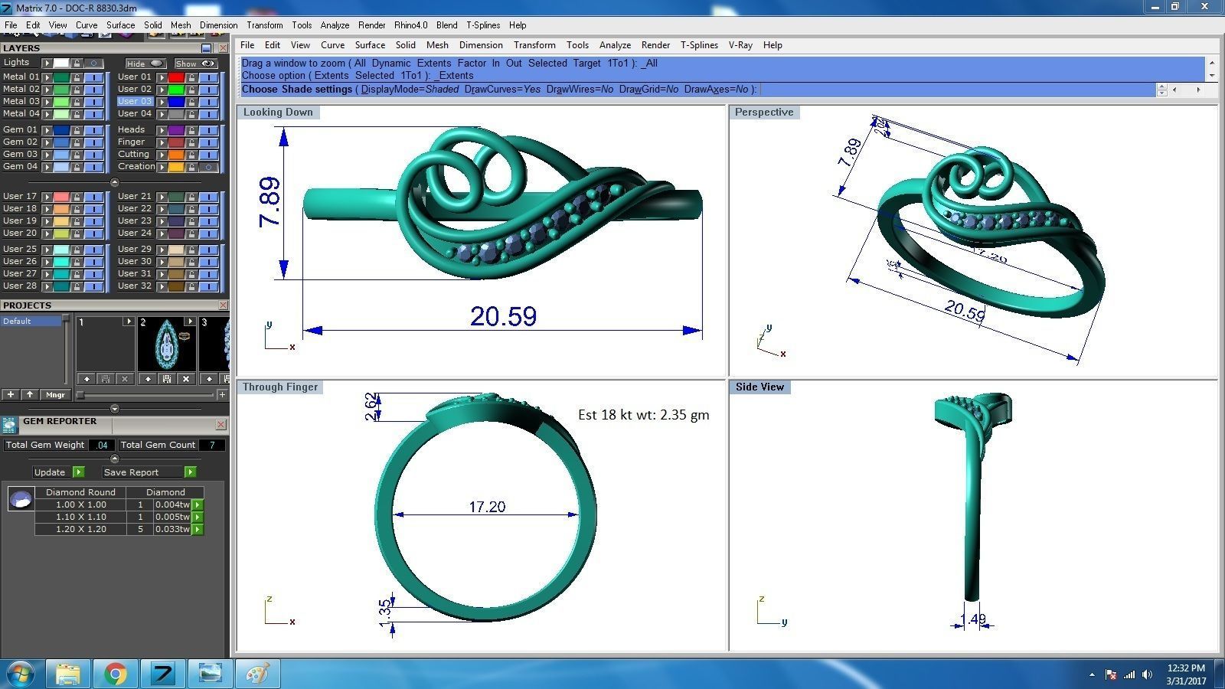
Task: Open Windows Explorer from the taskbar
Action: pyautogui.click(x=68, y=674)
